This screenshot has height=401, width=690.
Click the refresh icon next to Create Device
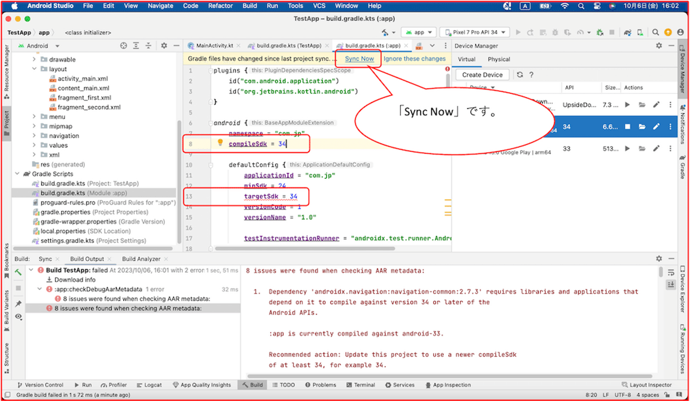520,75
